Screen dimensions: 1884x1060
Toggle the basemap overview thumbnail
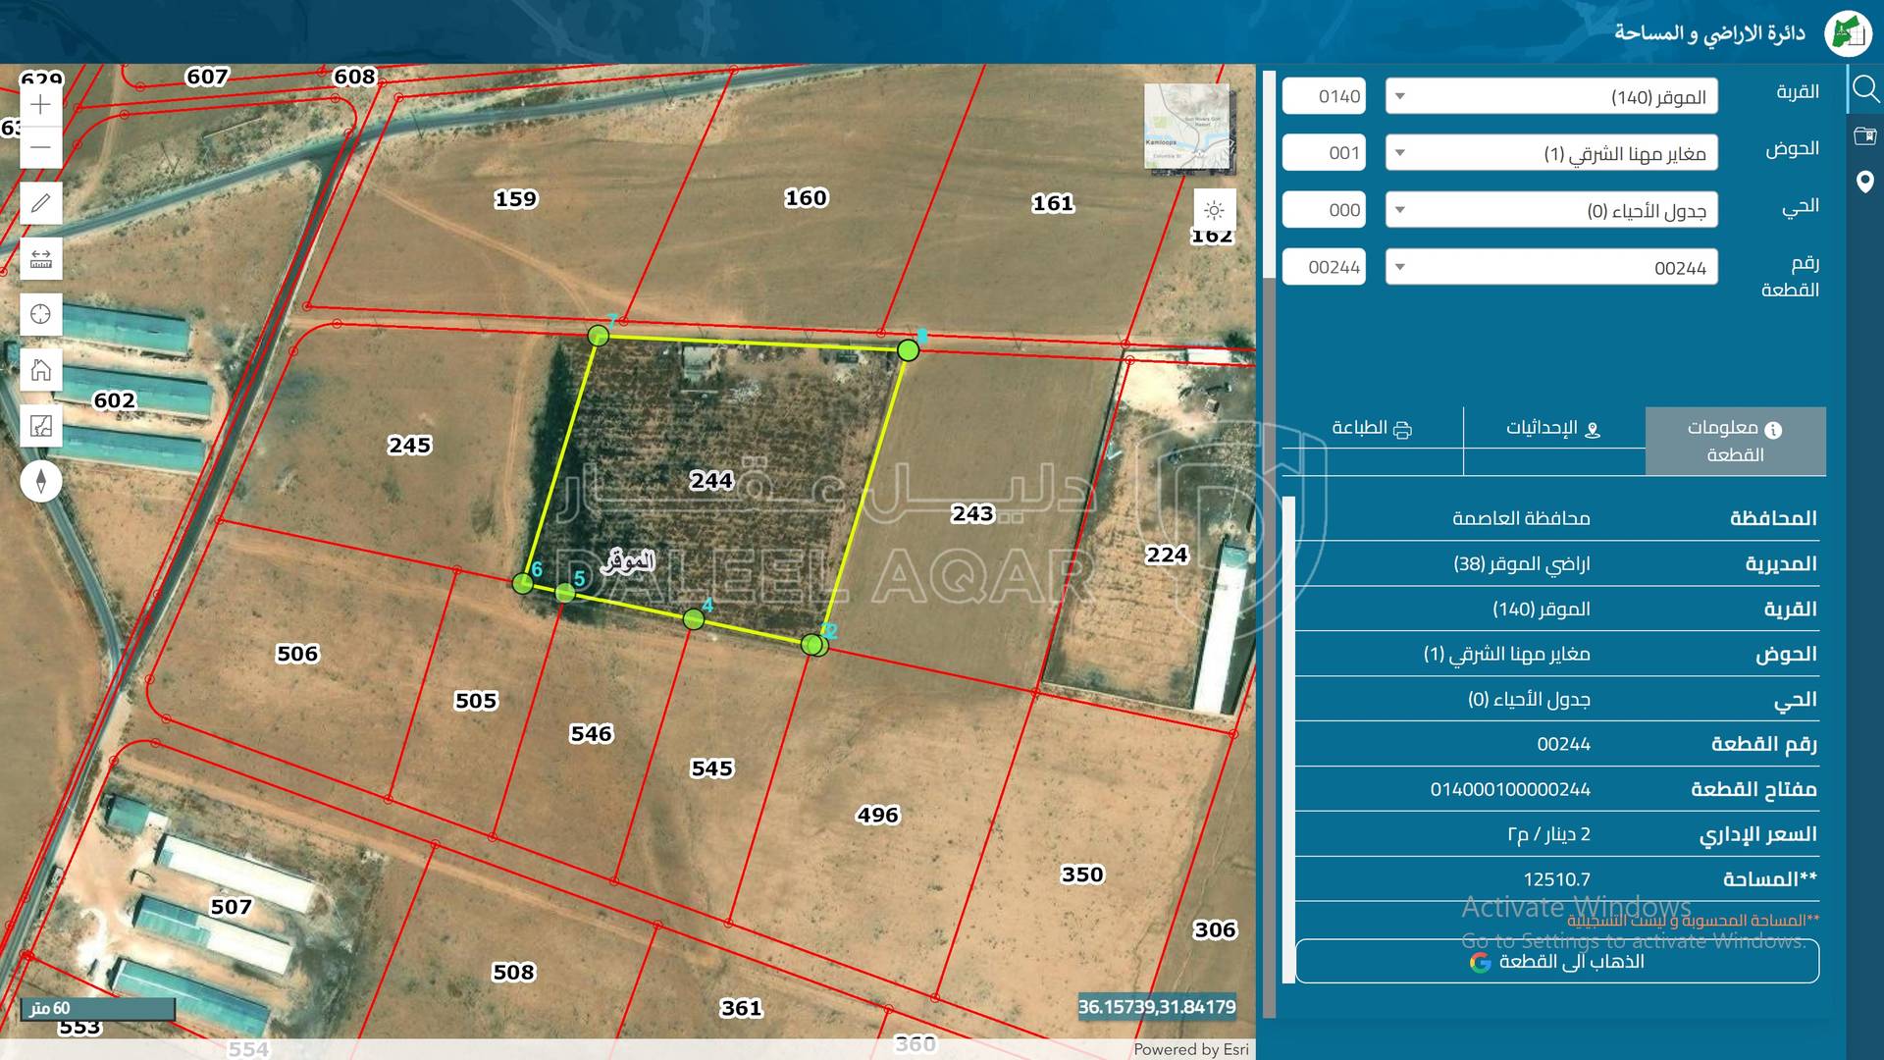[x=1186, y=127]
